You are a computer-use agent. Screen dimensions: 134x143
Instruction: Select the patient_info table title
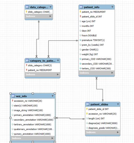(92, 7)
